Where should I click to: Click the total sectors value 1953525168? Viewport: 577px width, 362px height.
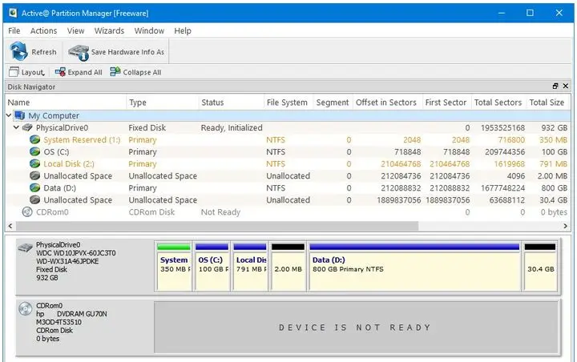pyautogui.click(x=502, y=127)
